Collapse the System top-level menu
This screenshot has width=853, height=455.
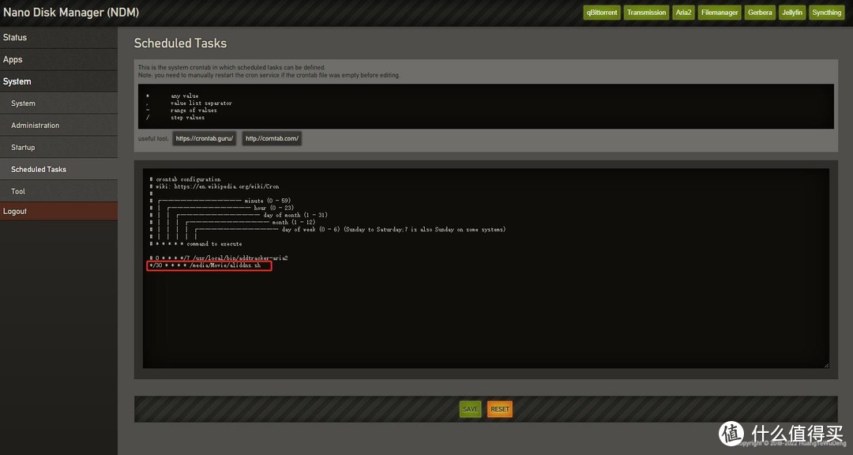[58, 81]
